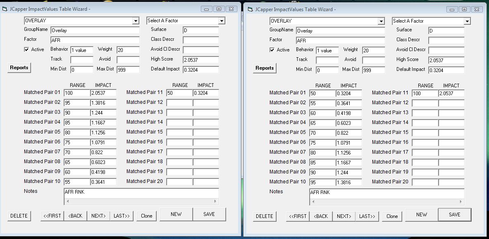489x239 pixels.
Task: Toggle the Active checkbox in the right window
Action: [272, 50]
